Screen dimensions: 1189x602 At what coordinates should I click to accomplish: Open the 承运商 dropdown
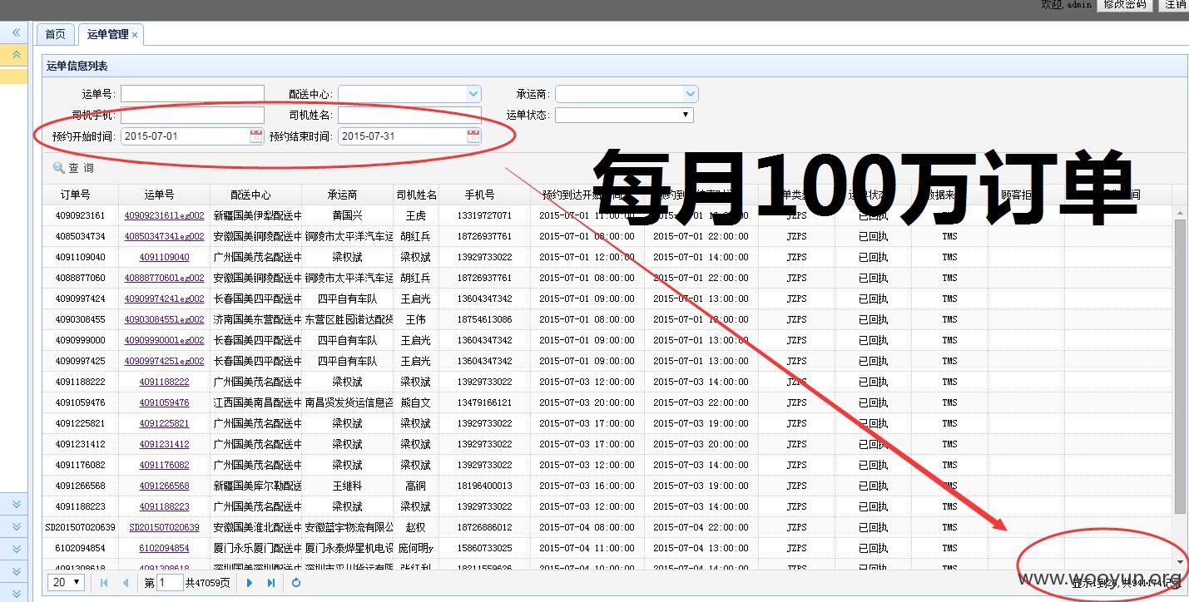point(690,94)
